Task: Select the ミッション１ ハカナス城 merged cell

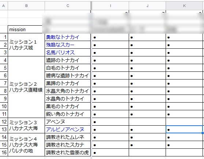Action: pos(26,45)
